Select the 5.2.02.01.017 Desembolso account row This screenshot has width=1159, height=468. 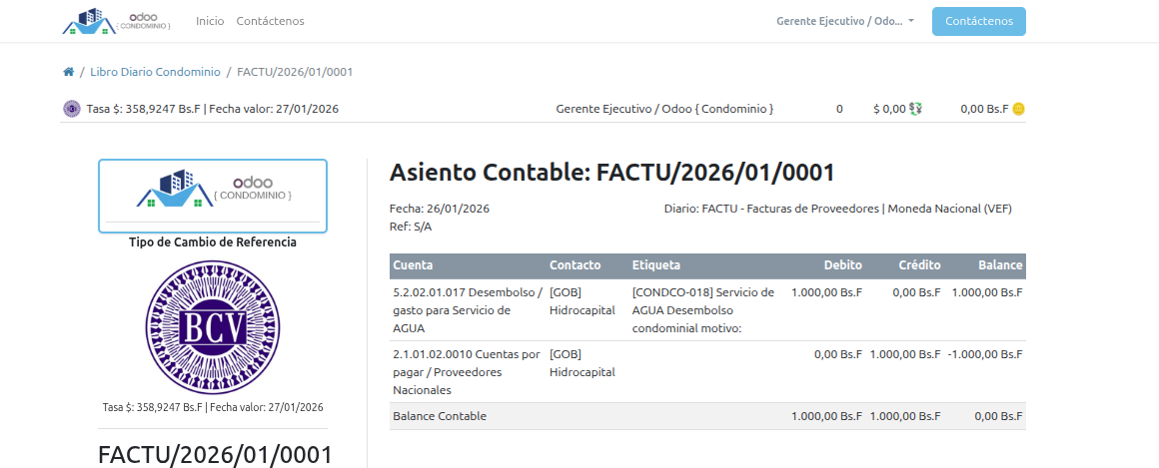coord(468,310)
